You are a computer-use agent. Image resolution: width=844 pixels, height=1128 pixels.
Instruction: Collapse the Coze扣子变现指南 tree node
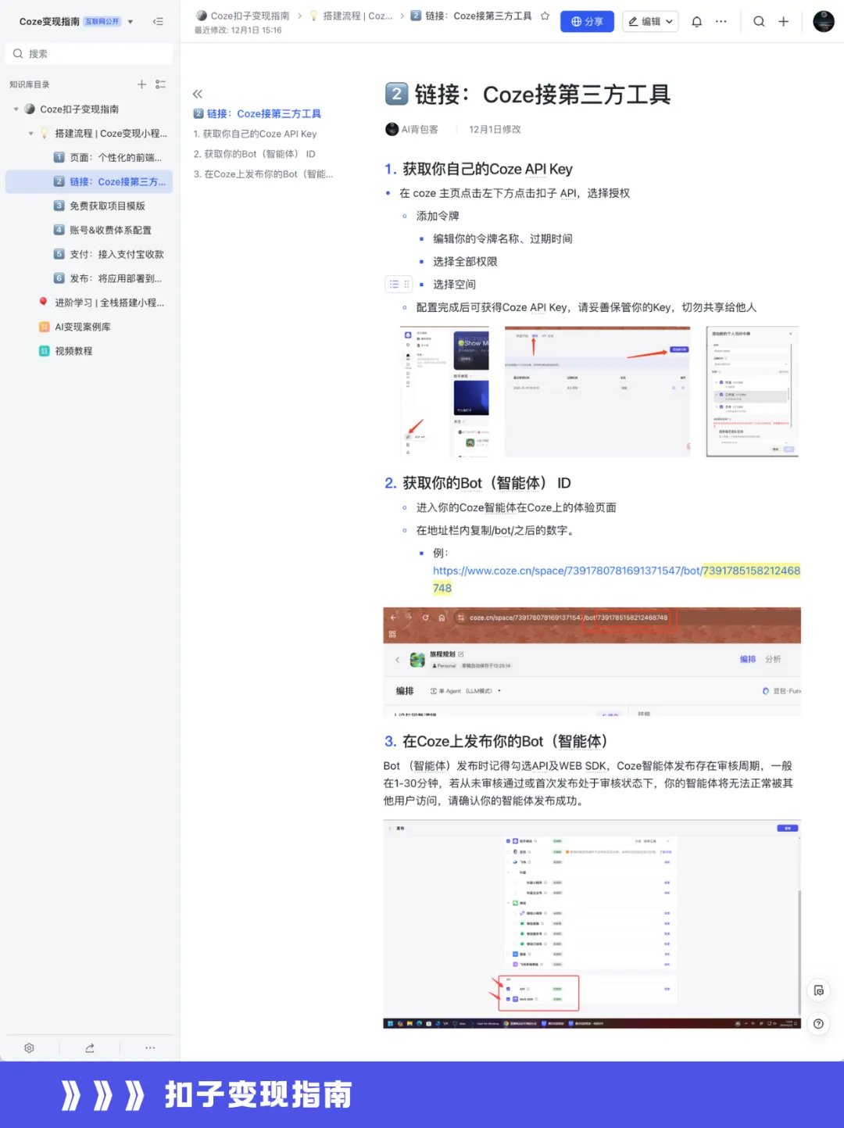(x=16, y=109)
